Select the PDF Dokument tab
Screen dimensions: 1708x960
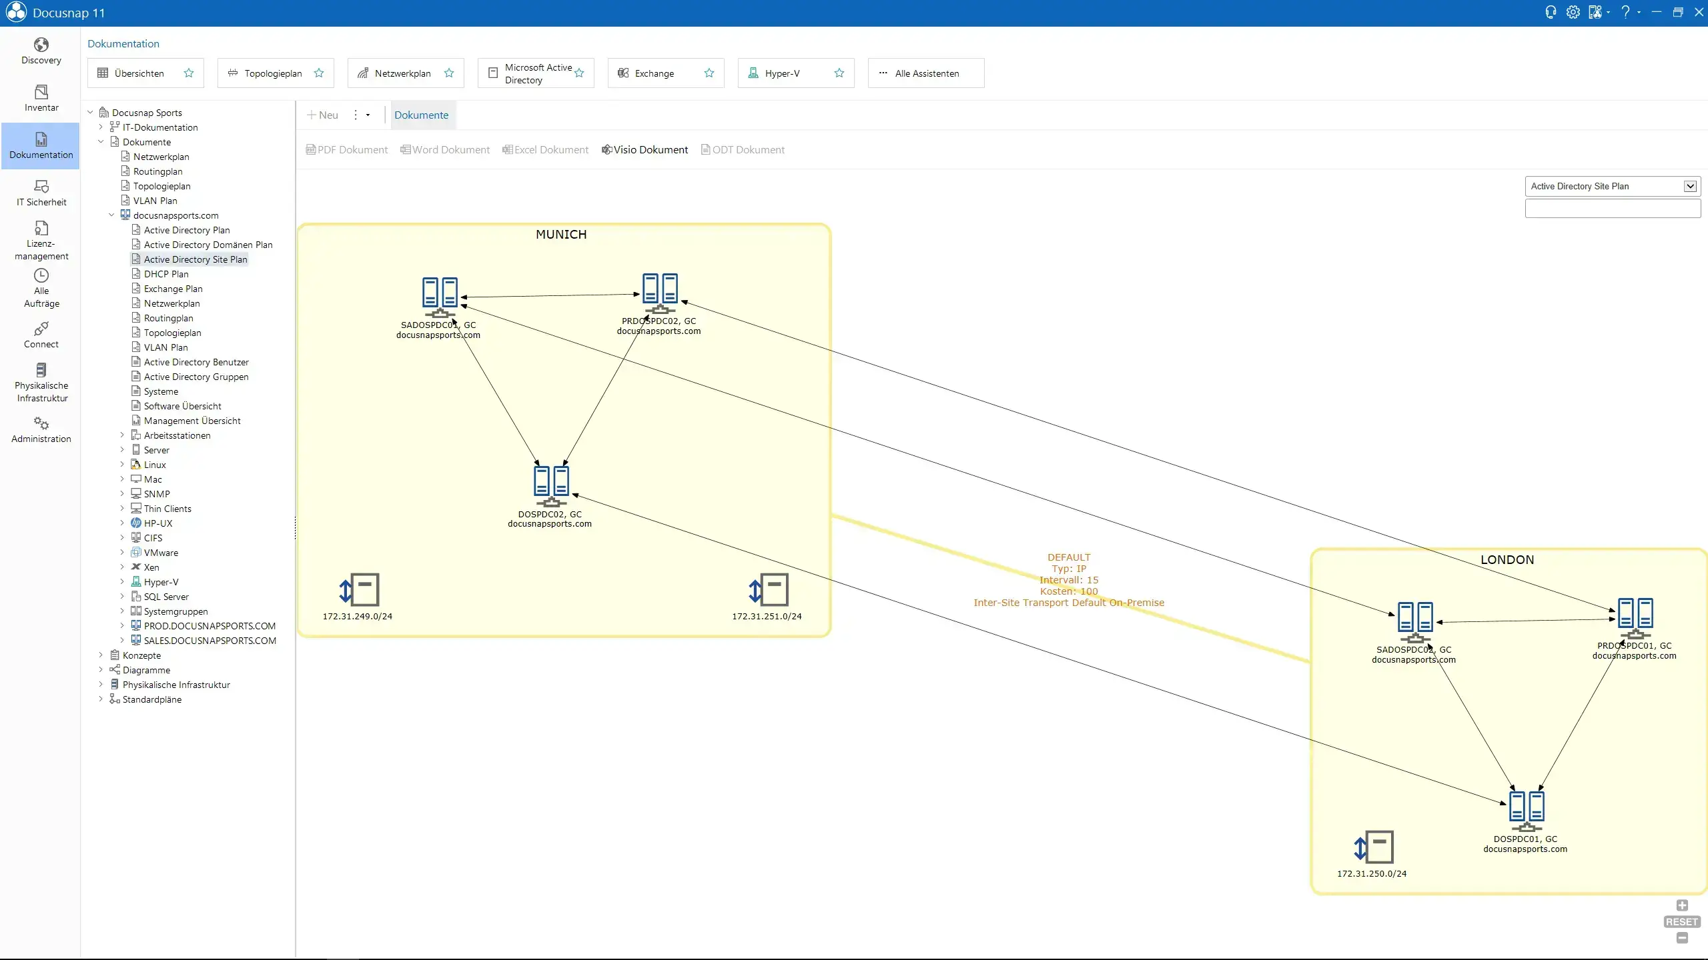[x=347, y=150]
